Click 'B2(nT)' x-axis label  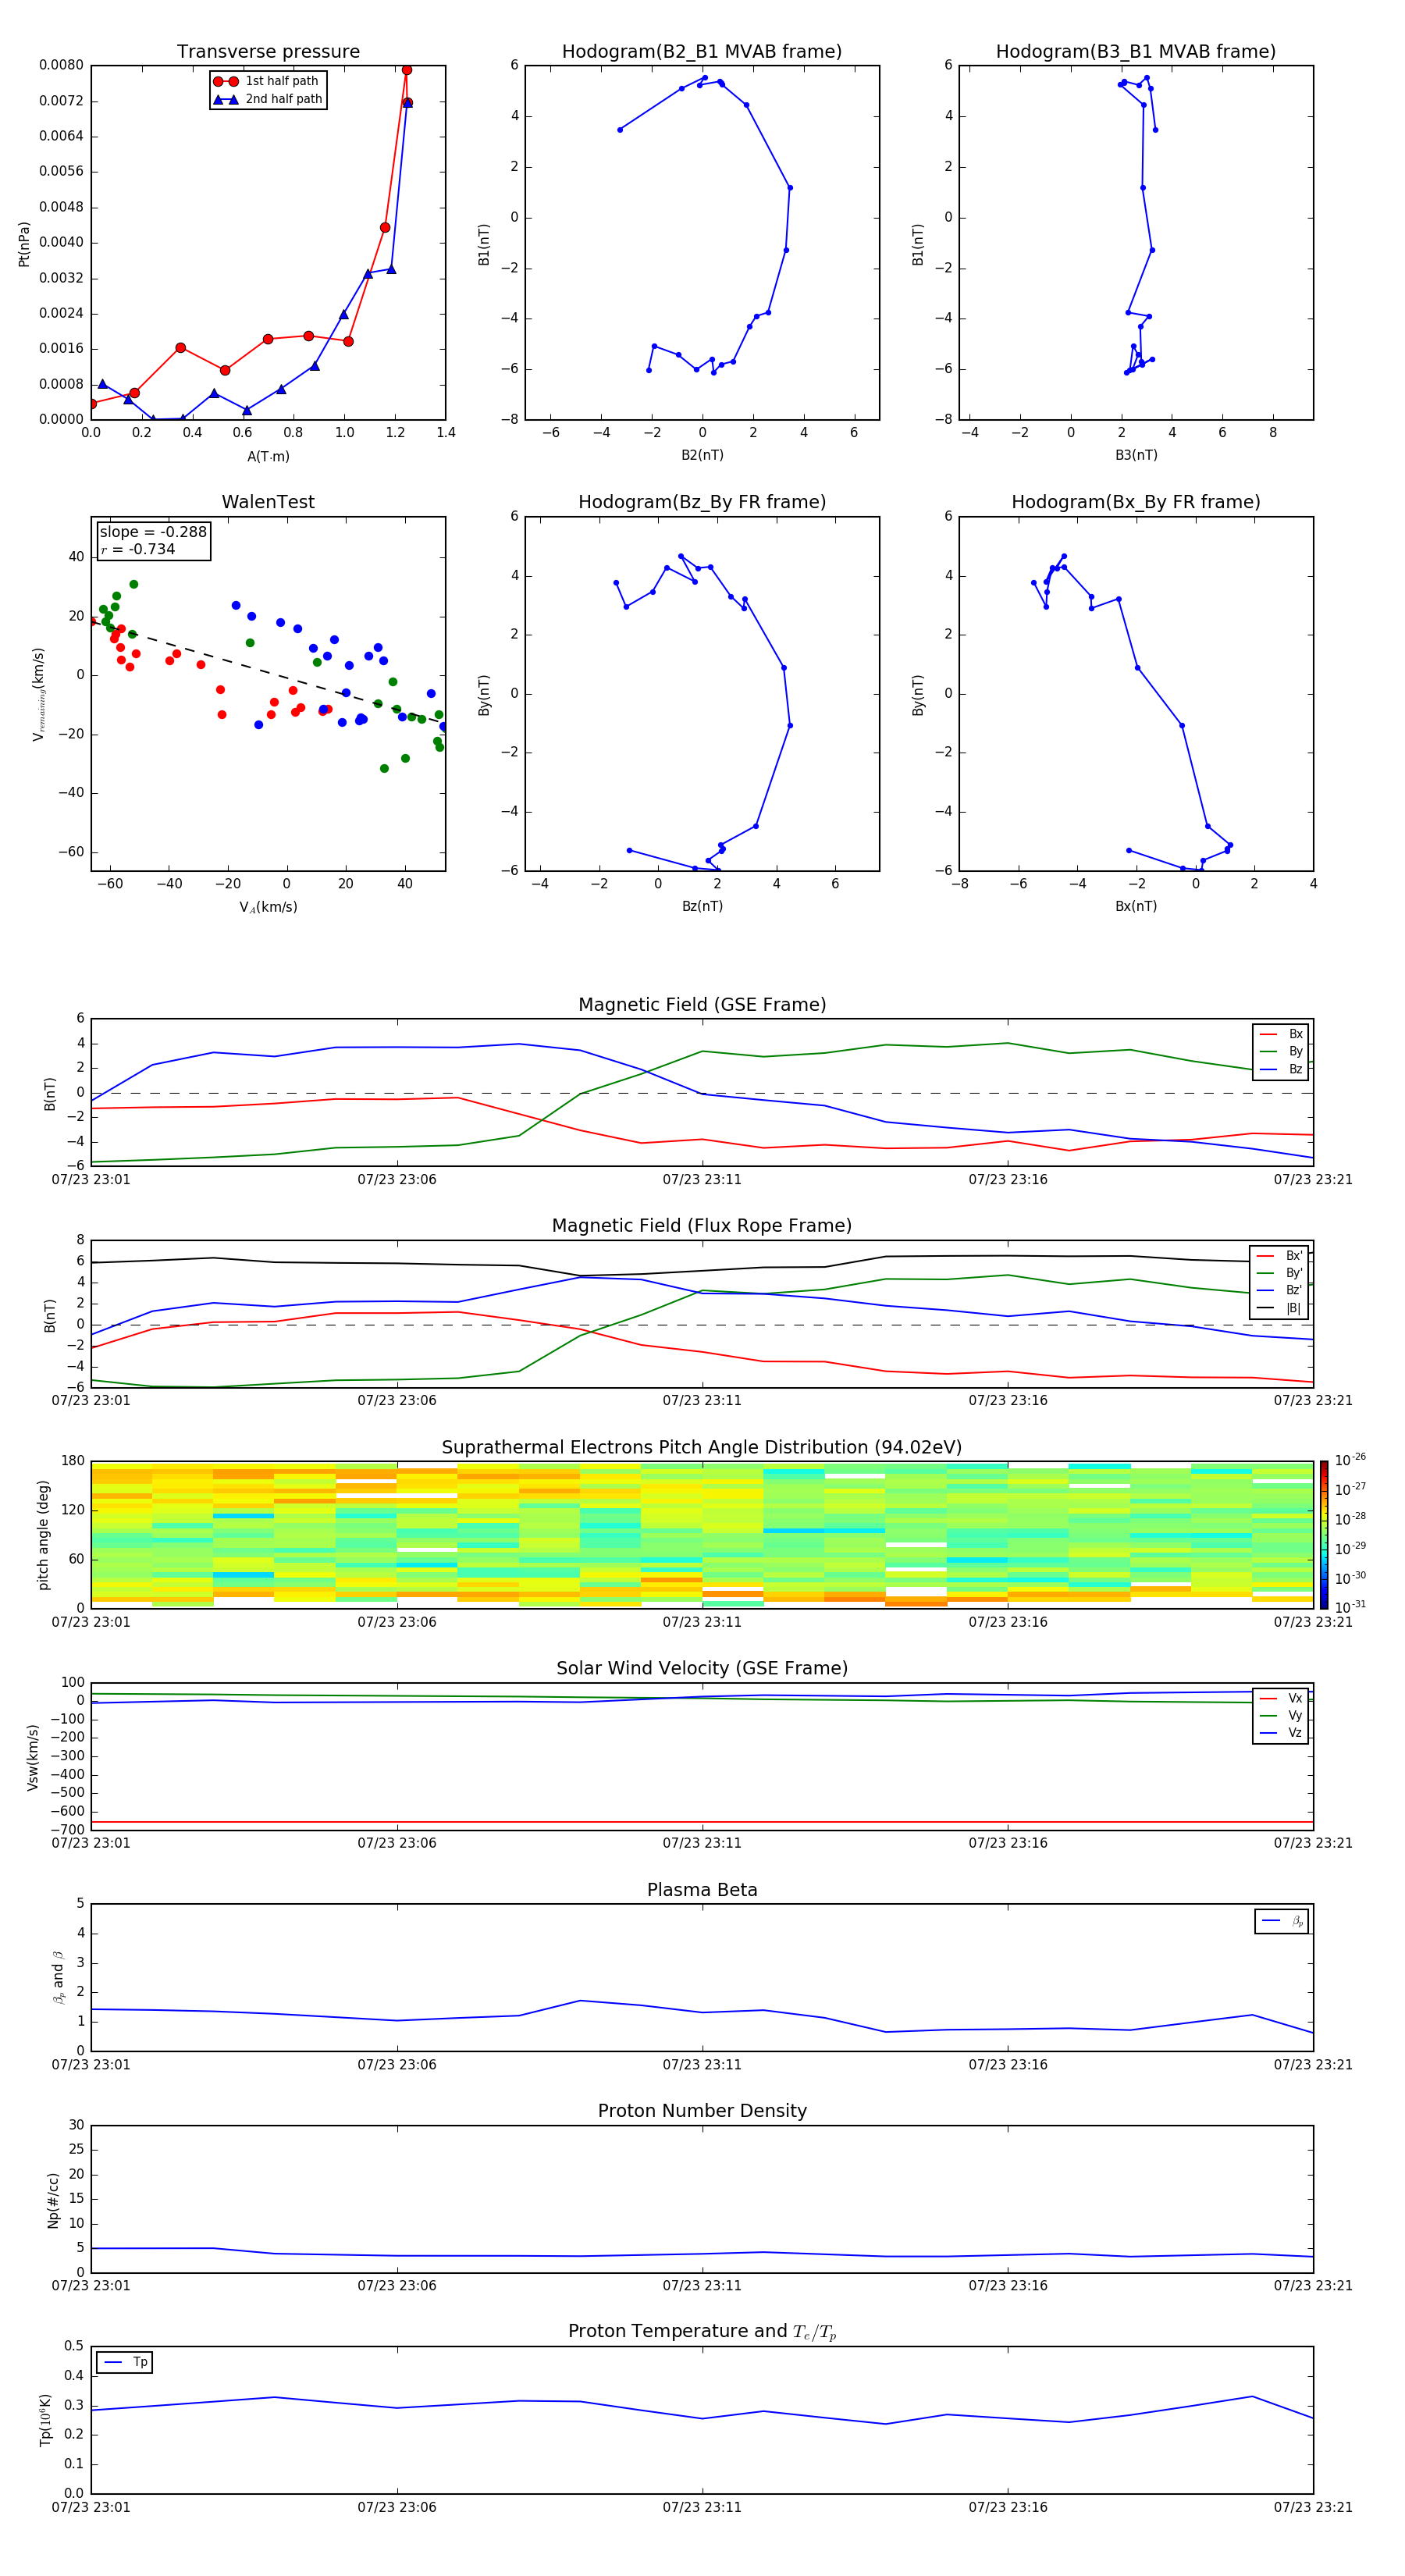click(x=702, y=455)
